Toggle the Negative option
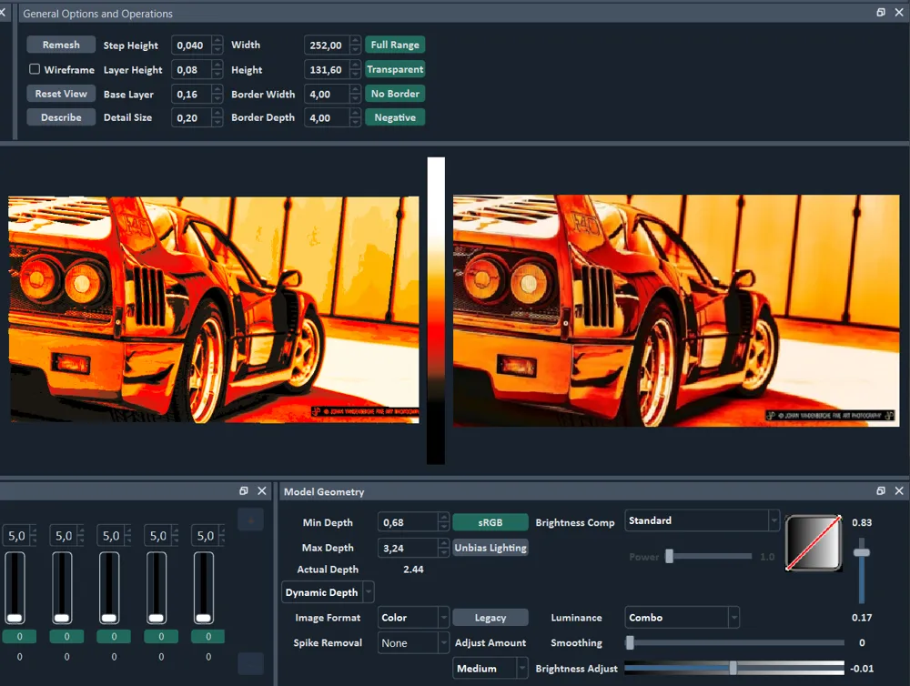This screenshot has height=686, width=910. tap(395, 117)
